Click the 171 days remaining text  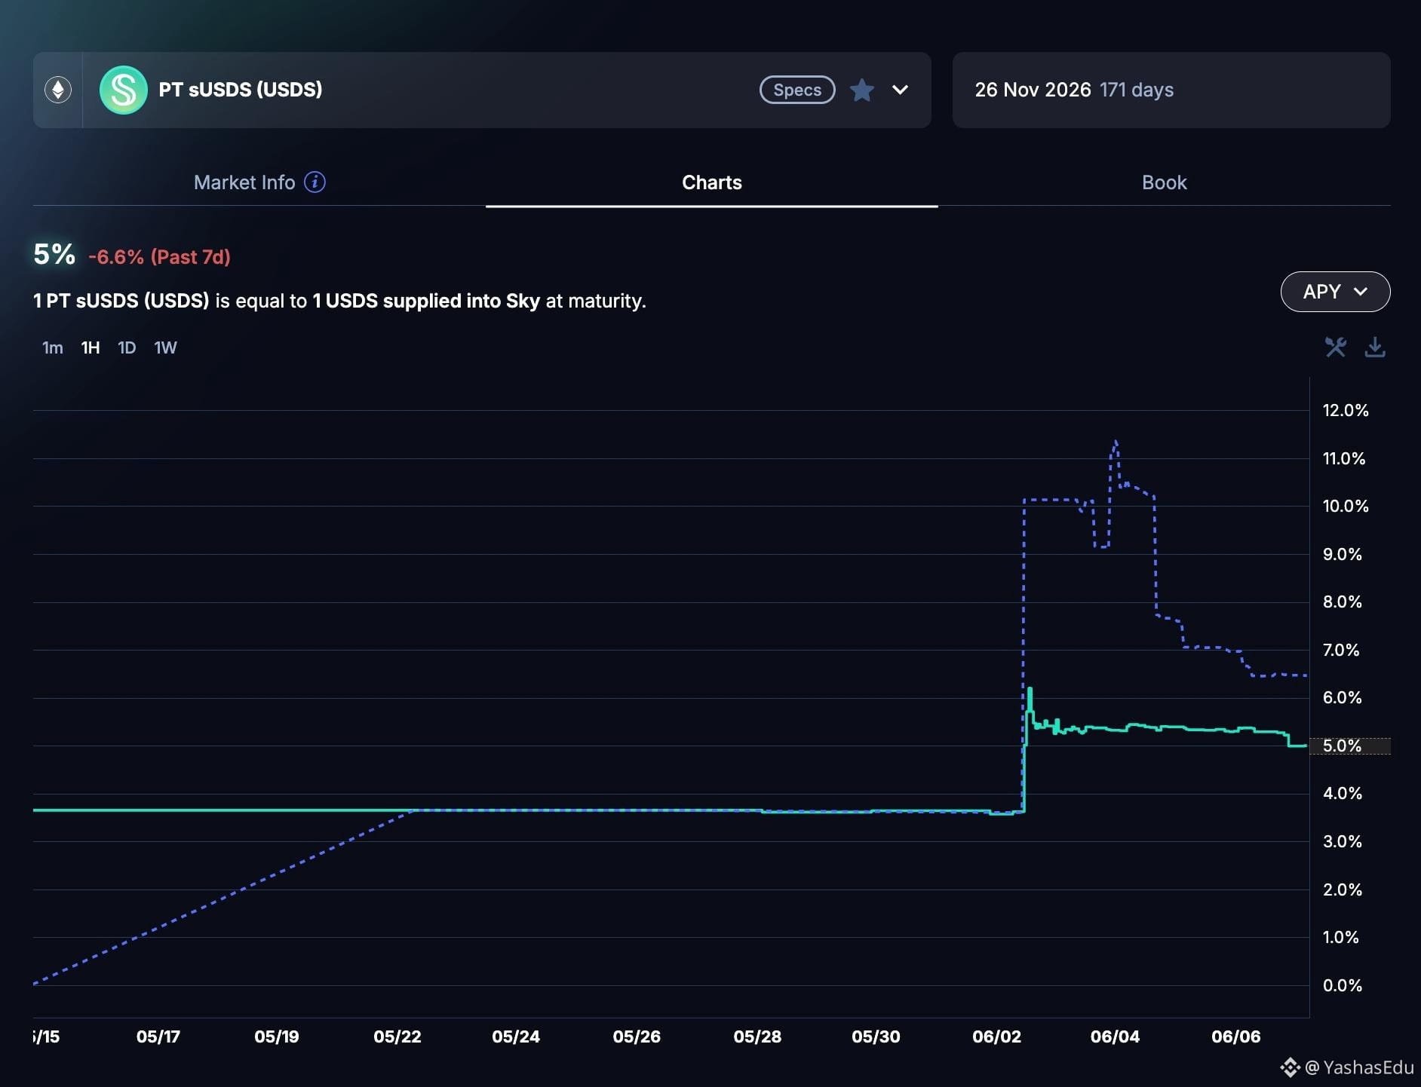pyautogui.click(x=1137, y=90)
